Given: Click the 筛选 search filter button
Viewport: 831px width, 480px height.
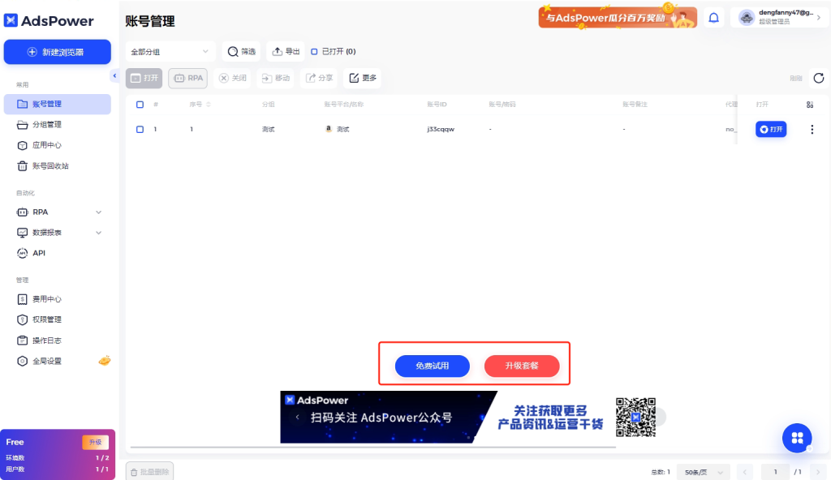Looking at the screenshot, I should [241, 52].
